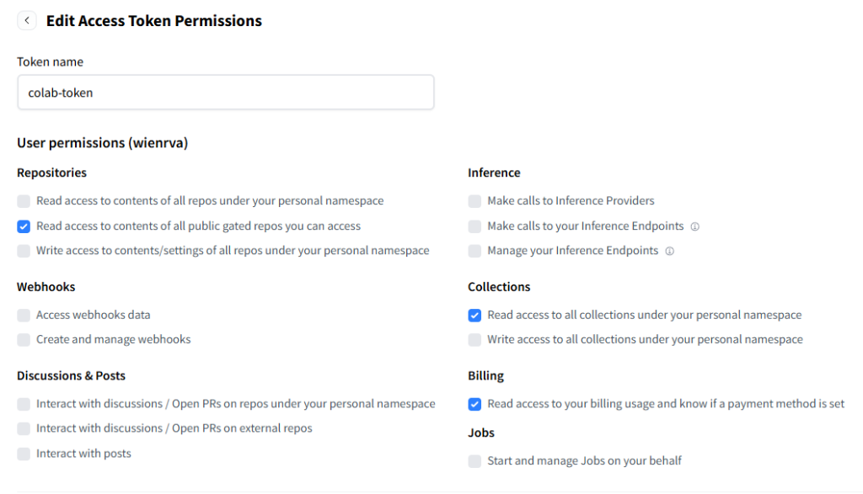Enable Start and manage Jobs on your behalf
Image resolution: width=863 pixels, height=494 pixels.
click(474, 461)
